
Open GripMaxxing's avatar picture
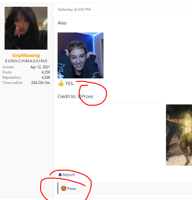click(26, 28)
